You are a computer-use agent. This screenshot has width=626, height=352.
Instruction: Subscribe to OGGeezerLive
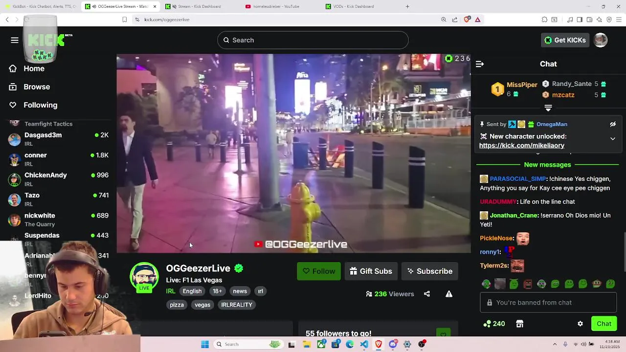click(x=429, y=271)
